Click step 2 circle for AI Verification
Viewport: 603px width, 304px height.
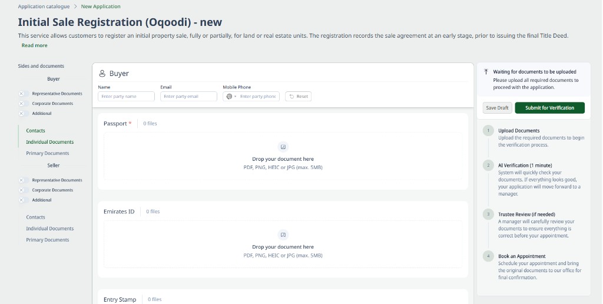tap(488, 166)
